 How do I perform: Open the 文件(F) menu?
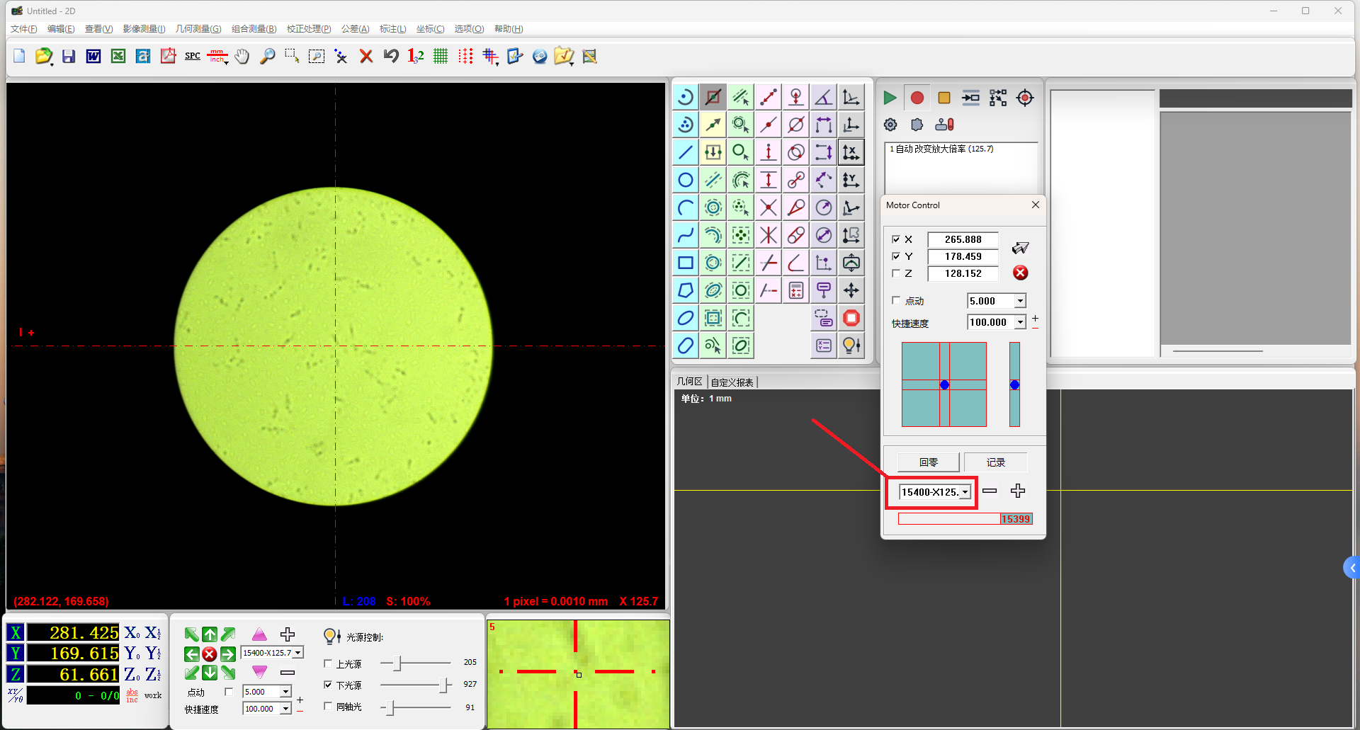24,29
